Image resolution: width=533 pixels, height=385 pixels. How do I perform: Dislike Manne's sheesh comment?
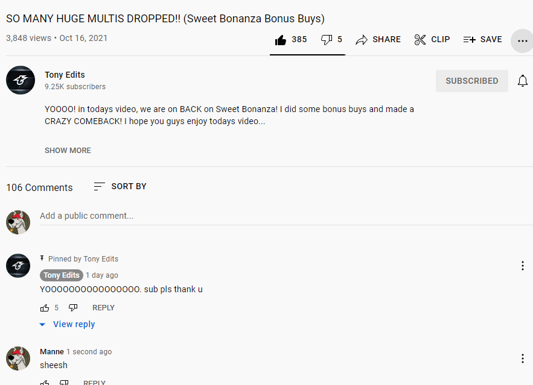point(64,382)
